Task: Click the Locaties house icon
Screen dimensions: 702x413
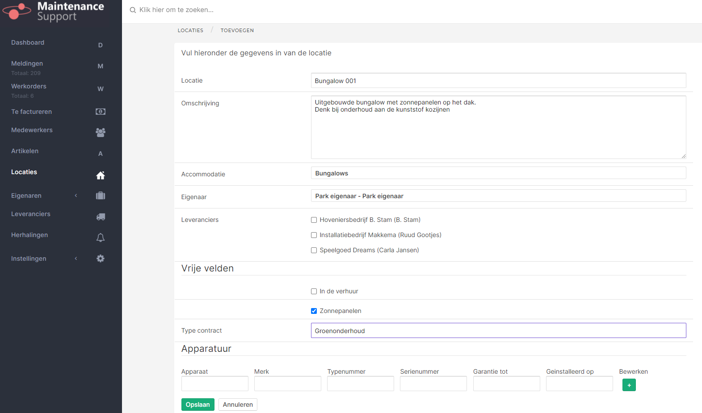Action: point(101,175)
